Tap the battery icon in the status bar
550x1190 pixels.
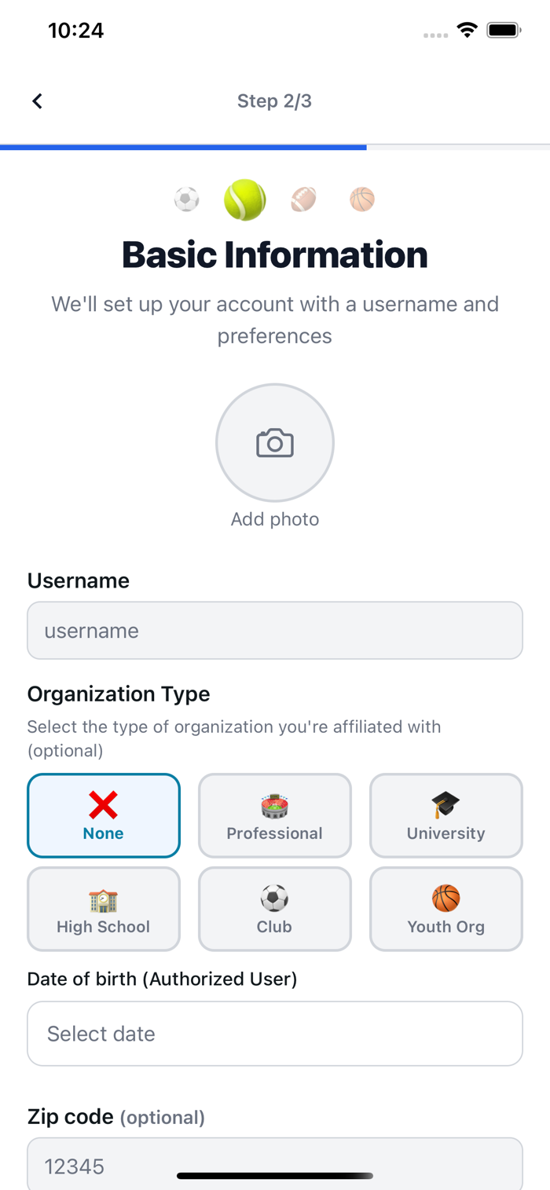coord(503,31)
